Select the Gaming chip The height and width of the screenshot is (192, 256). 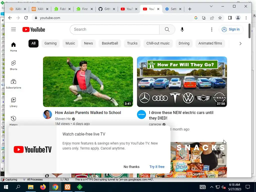click(50, 43)
